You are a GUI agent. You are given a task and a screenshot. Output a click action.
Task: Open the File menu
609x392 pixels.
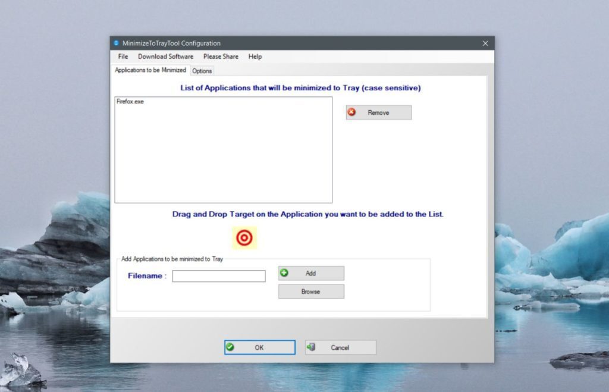coord(123,57)
